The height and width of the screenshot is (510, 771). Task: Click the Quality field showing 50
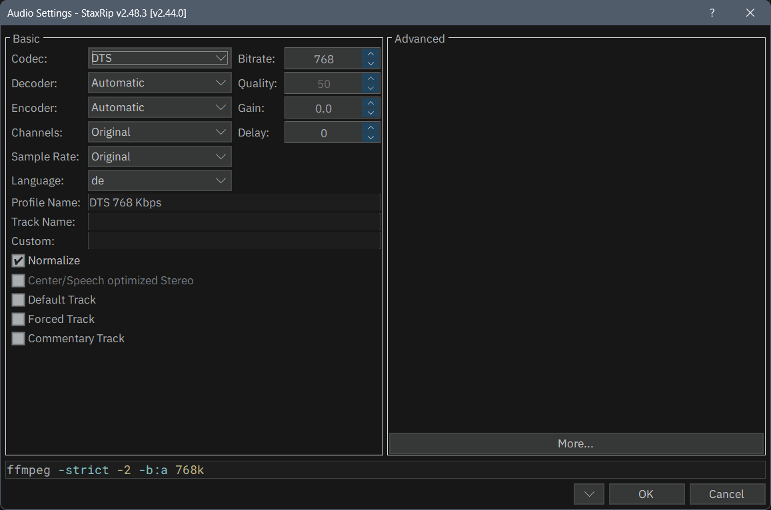coord(324,83)
